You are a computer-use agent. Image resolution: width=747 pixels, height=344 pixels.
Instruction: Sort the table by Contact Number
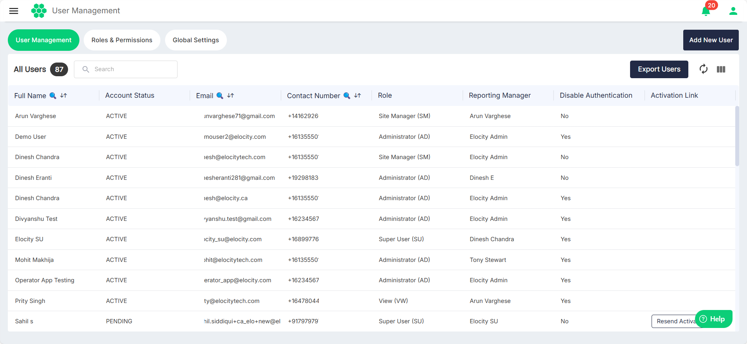coord(357,95)
